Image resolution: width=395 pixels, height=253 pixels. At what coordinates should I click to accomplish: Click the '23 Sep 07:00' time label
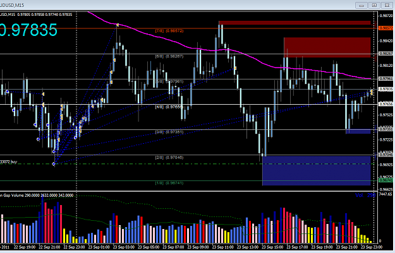coord(173,247)
